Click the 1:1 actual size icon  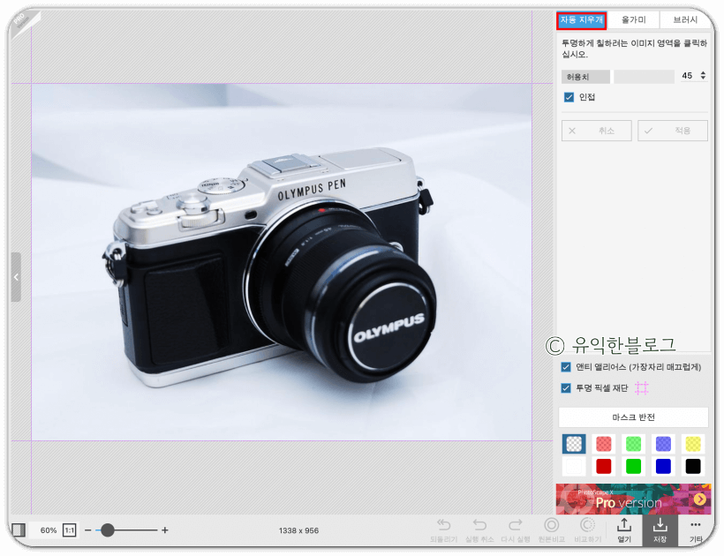(69, 530)
